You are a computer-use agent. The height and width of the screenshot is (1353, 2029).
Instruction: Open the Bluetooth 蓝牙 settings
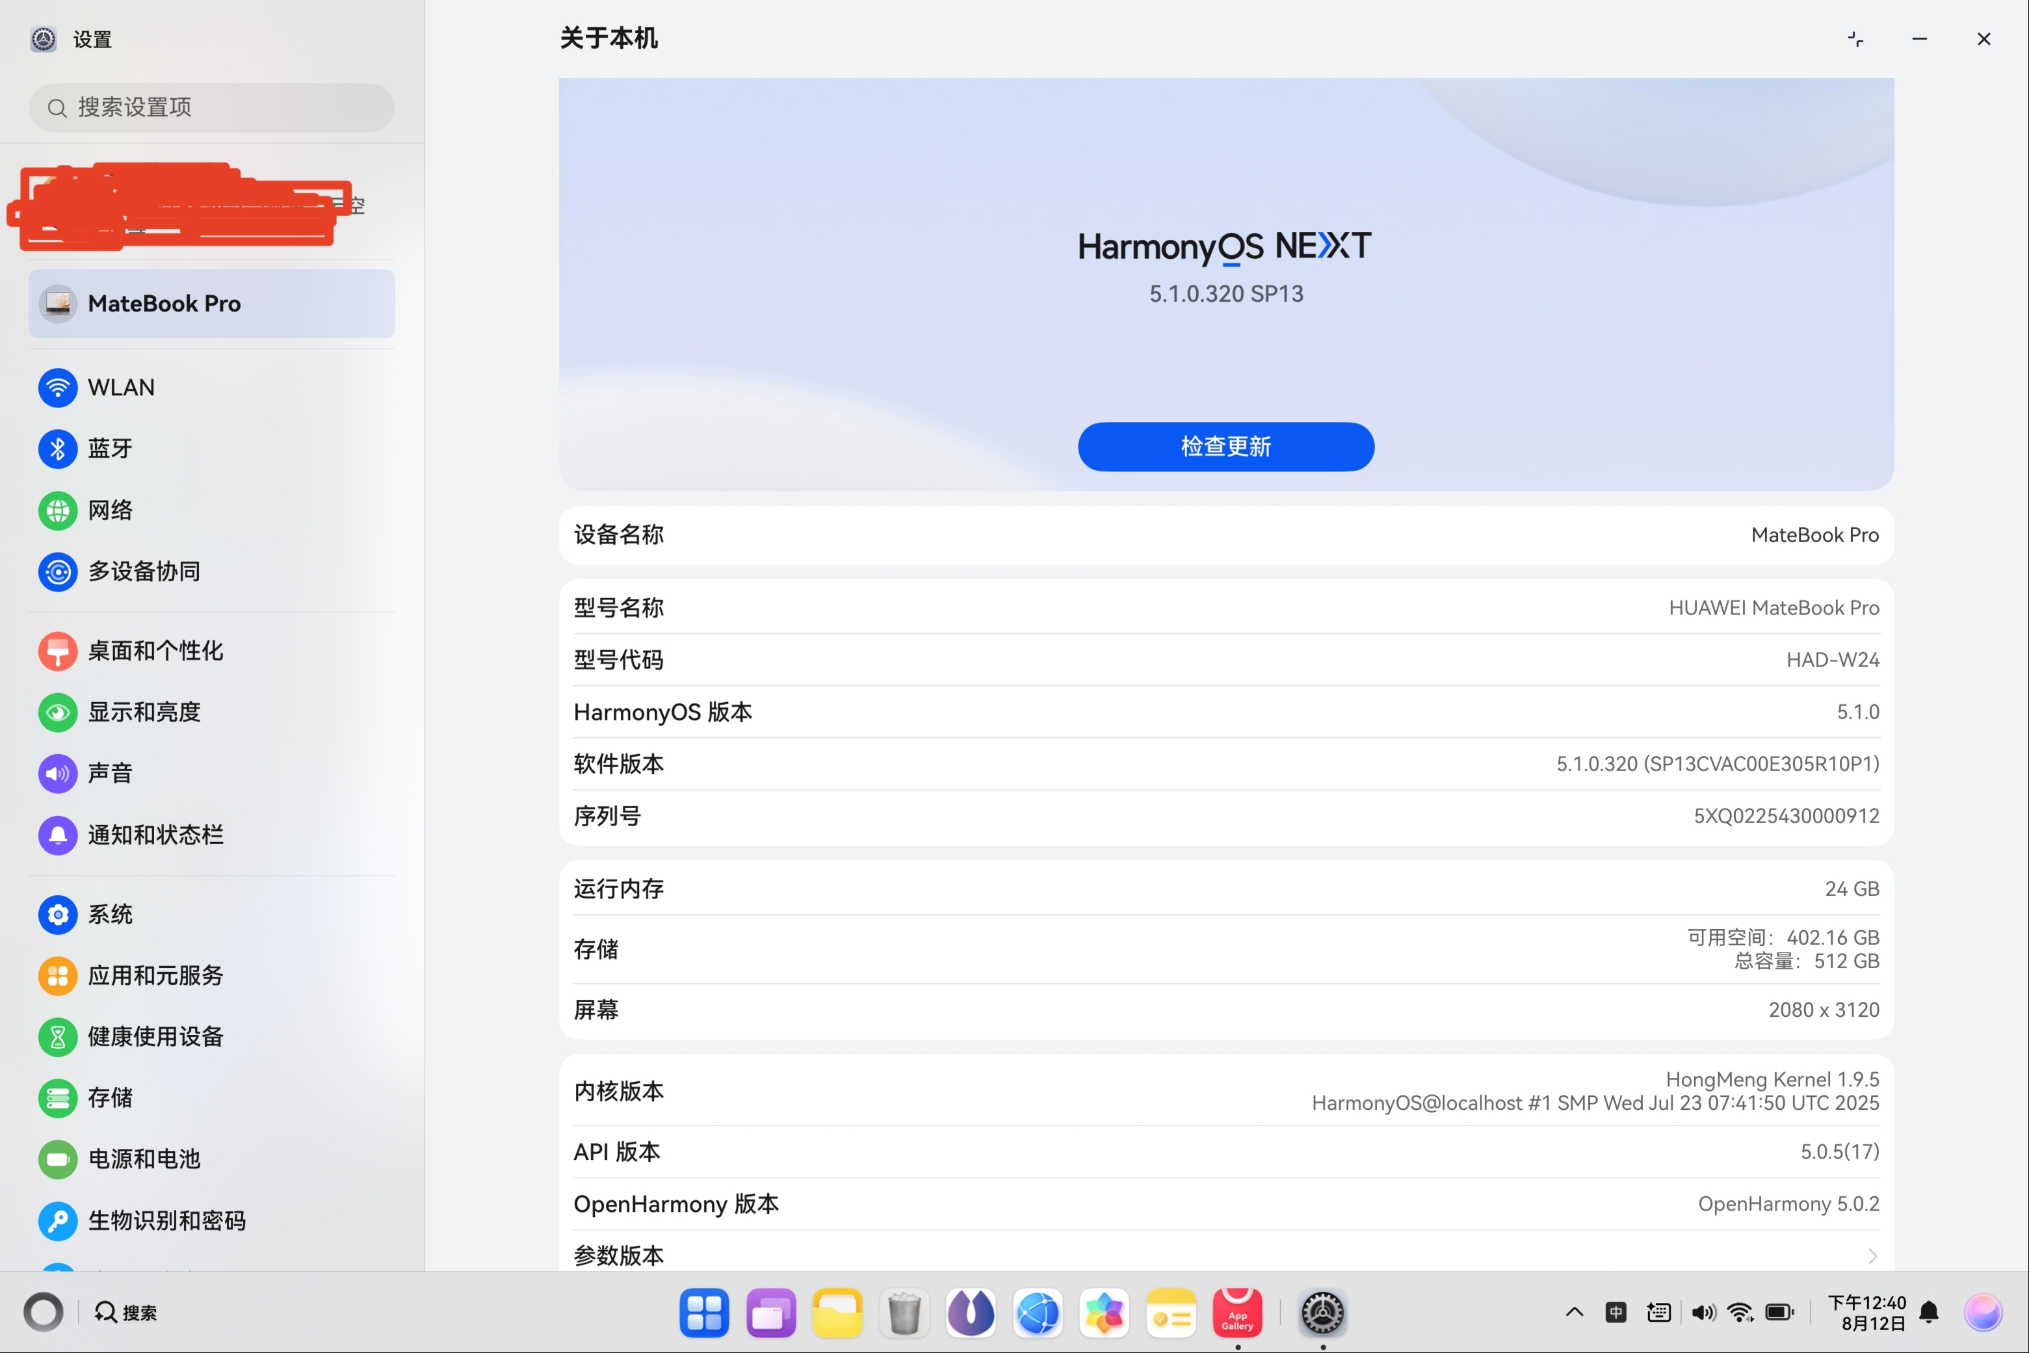click(211, 449)
